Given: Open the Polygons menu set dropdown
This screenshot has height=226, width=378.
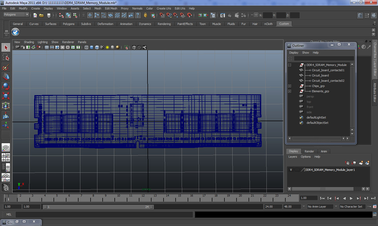Looking at the screenshot, I should pyautogui.click(x=27, y=14).
